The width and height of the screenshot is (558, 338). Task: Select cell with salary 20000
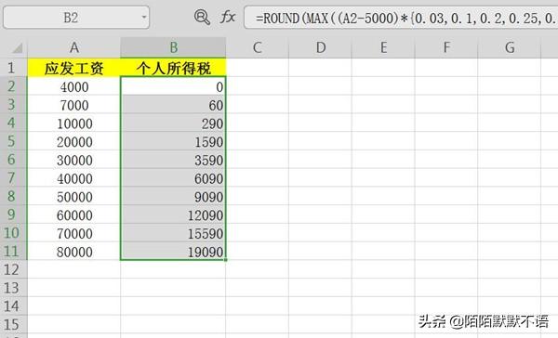[74, 141]
